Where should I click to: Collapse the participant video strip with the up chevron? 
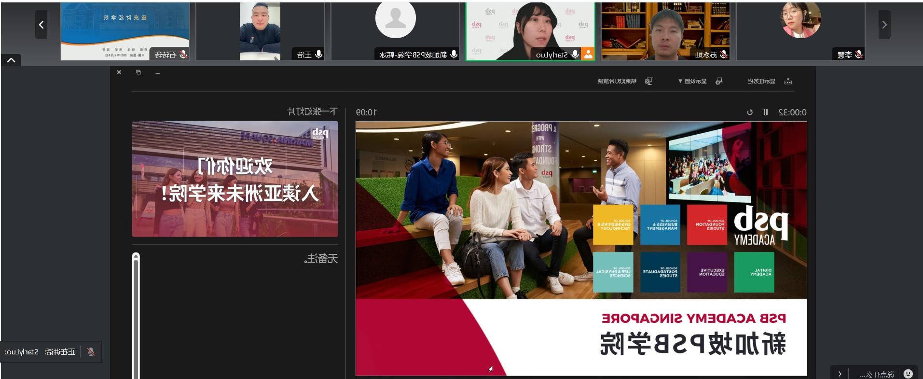click(11, 60)
